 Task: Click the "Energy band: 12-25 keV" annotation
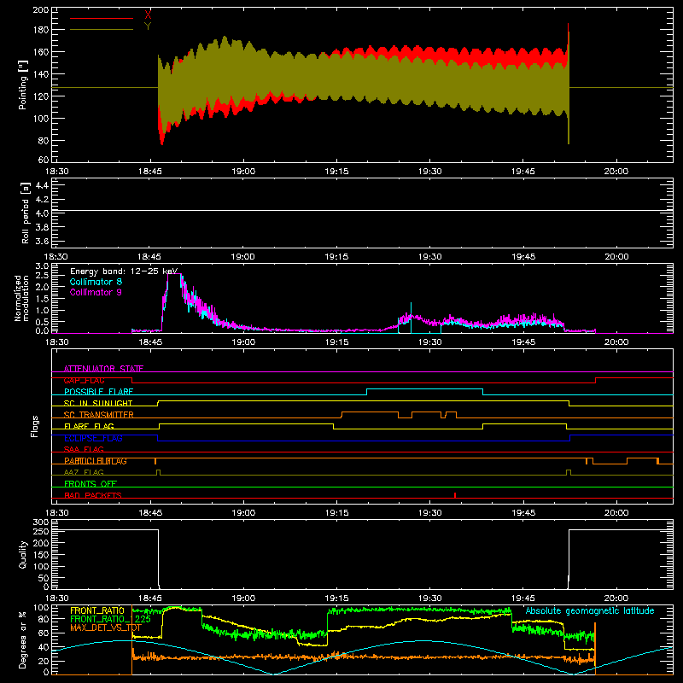[124, 271]
